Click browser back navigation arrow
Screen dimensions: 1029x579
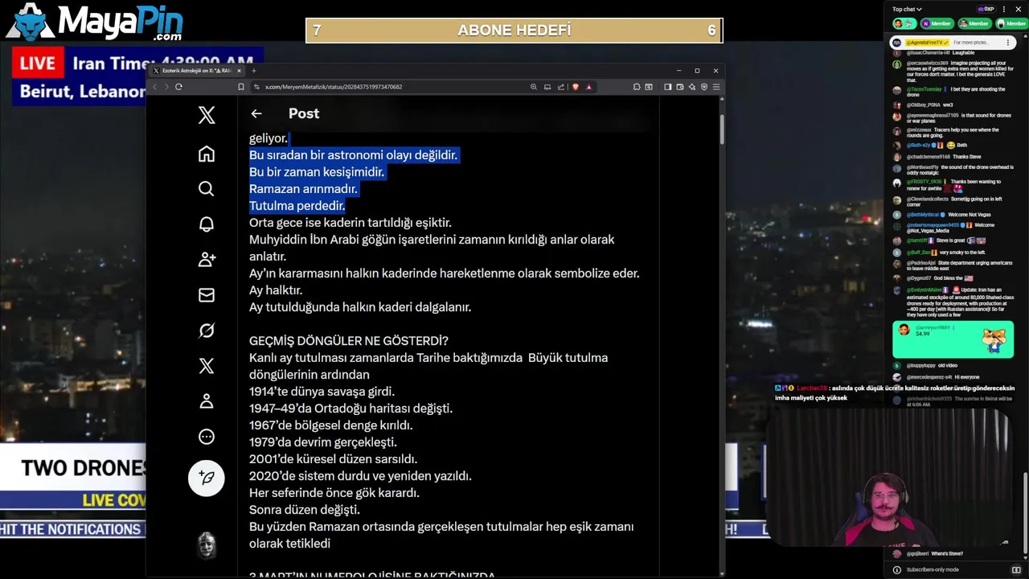[155, 87]
